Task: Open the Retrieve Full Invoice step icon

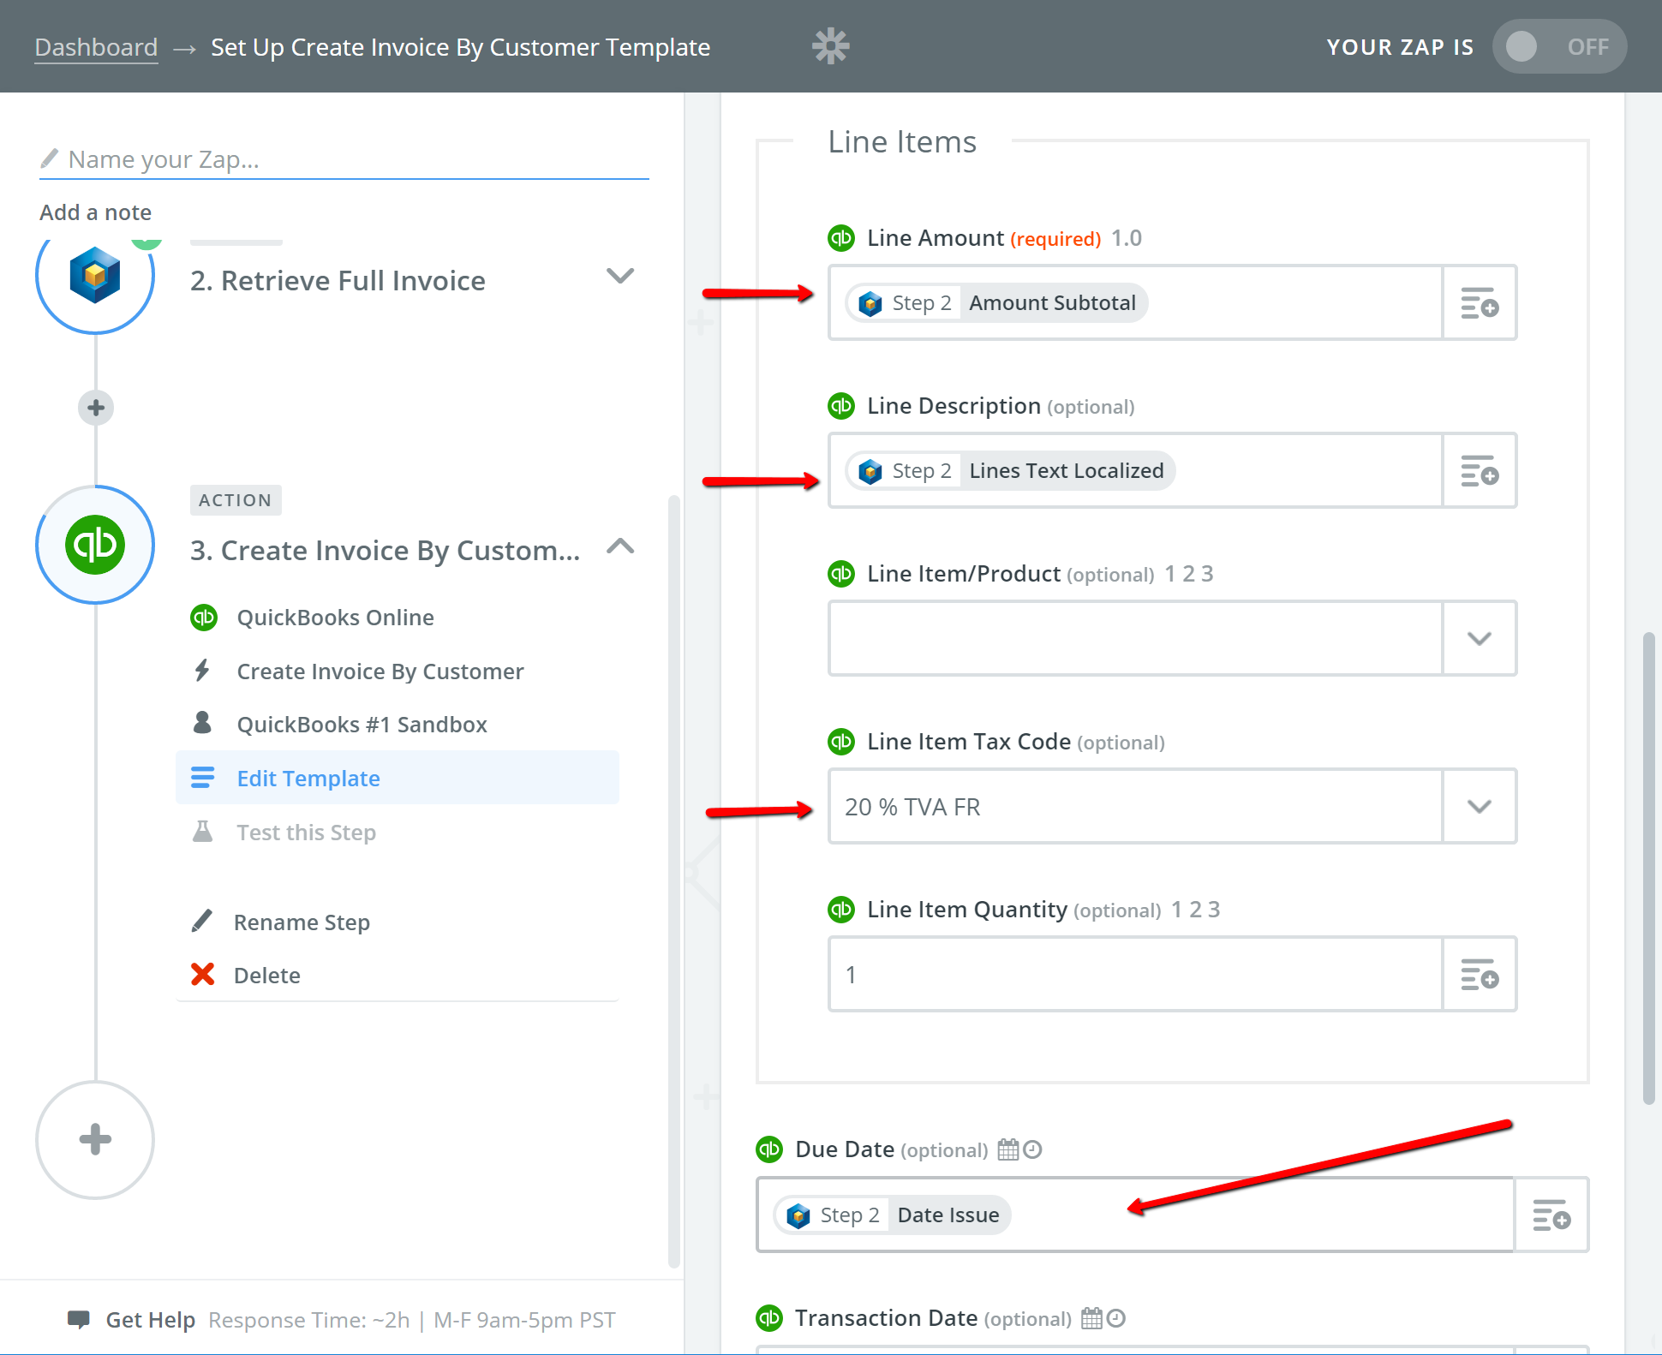Action: coord(95,275)
